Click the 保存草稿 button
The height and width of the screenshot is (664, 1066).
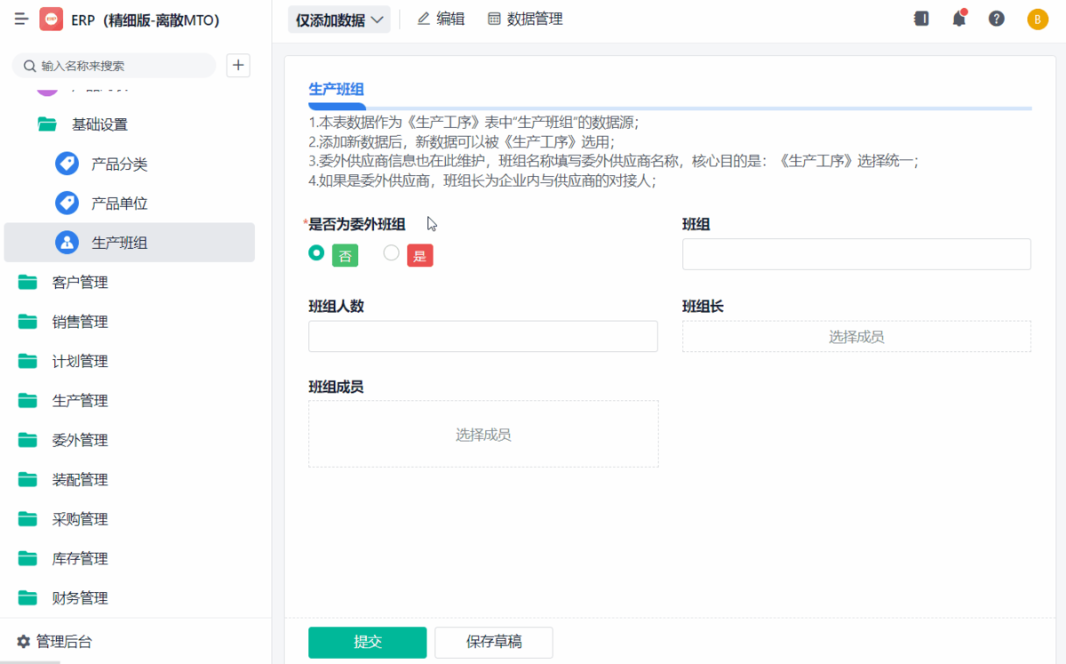pos(494,642)
